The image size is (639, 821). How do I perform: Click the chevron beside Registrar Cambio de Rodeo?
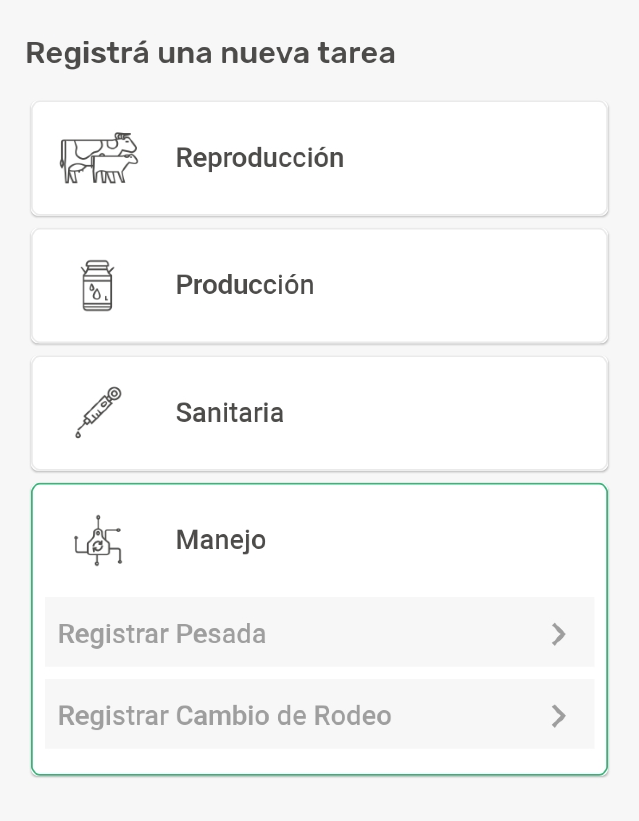(558, 716)
